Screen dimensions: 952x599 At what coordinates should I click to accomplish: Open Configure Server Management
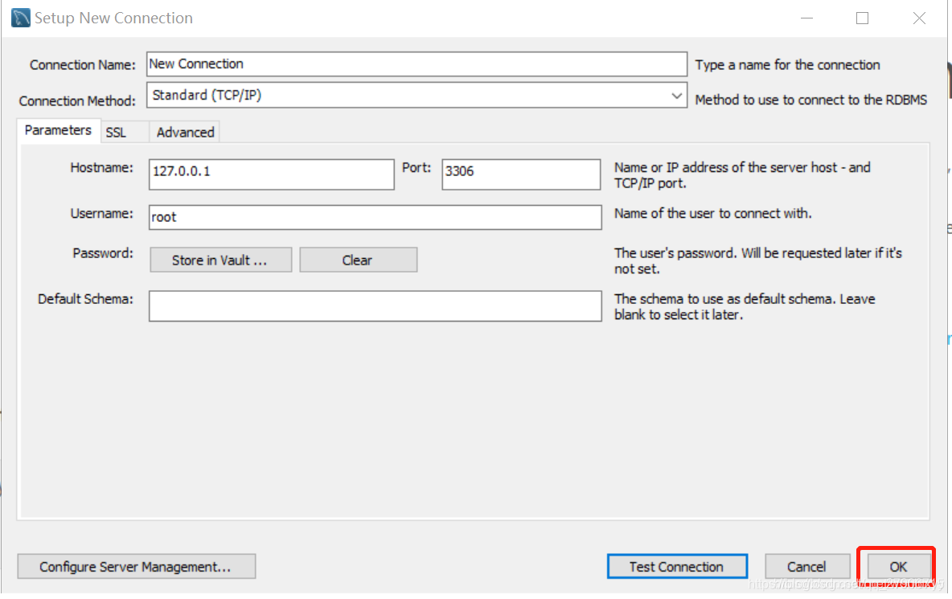point(136,566)
